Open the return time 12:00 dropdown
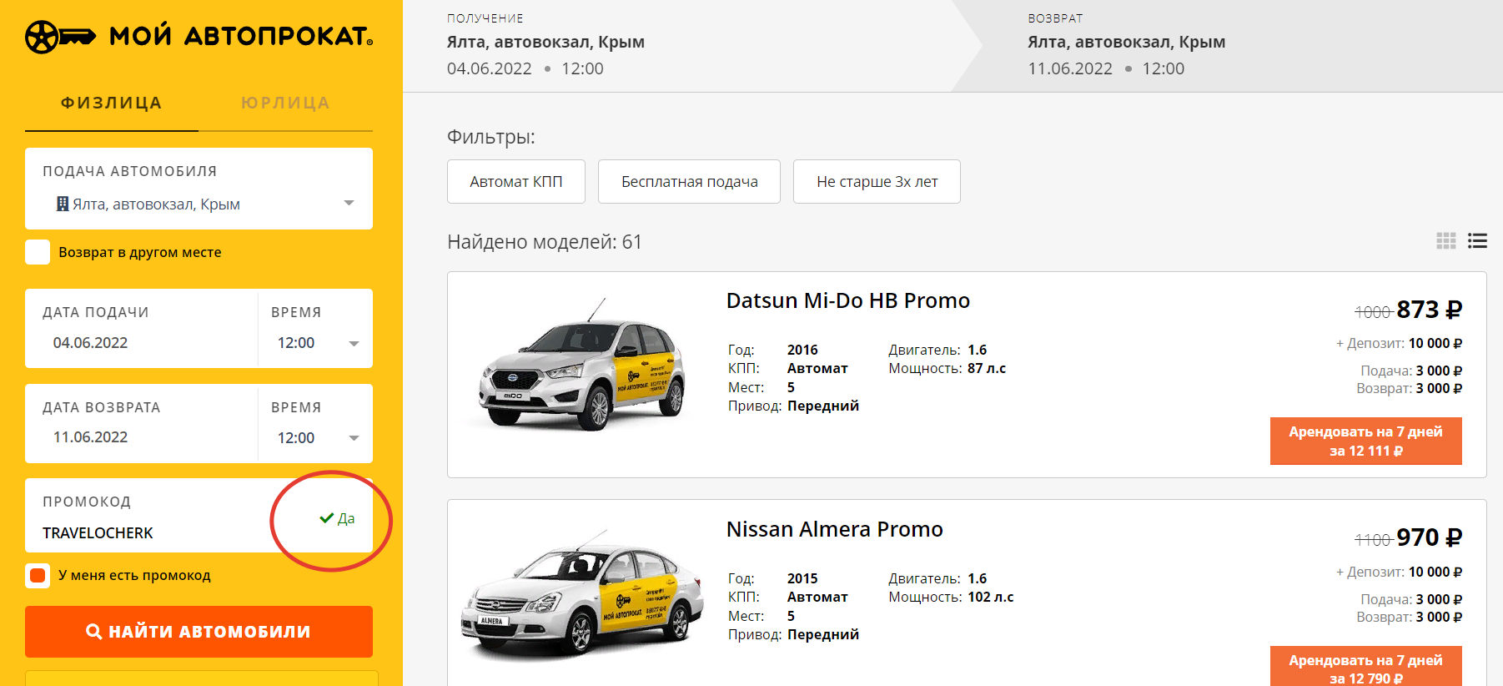 315,437
